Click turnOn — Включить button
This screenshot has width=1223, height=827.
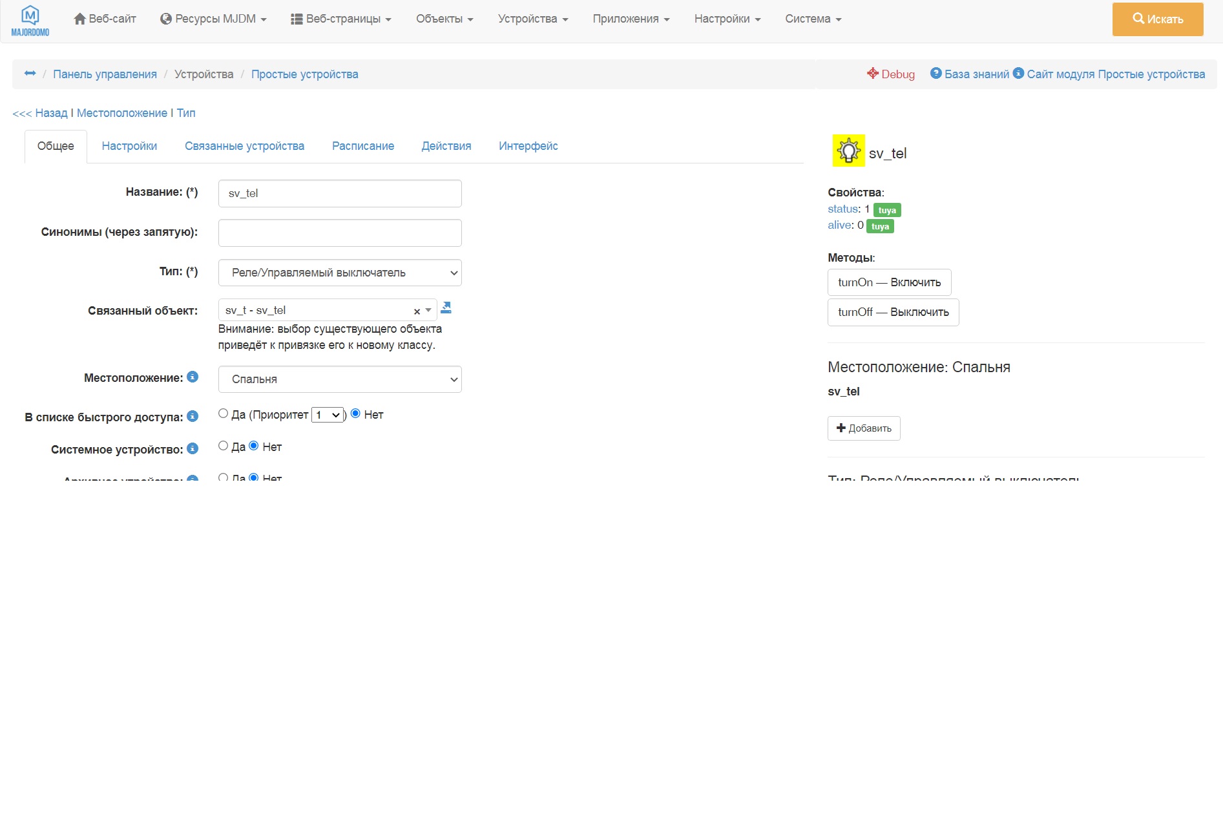(x=890, y=282)
